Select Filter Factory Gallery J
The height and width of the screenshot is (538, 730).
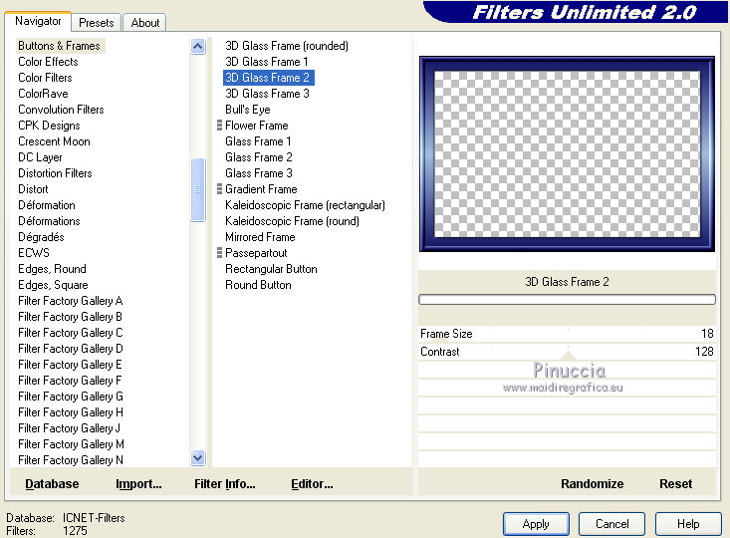(69, 427)
